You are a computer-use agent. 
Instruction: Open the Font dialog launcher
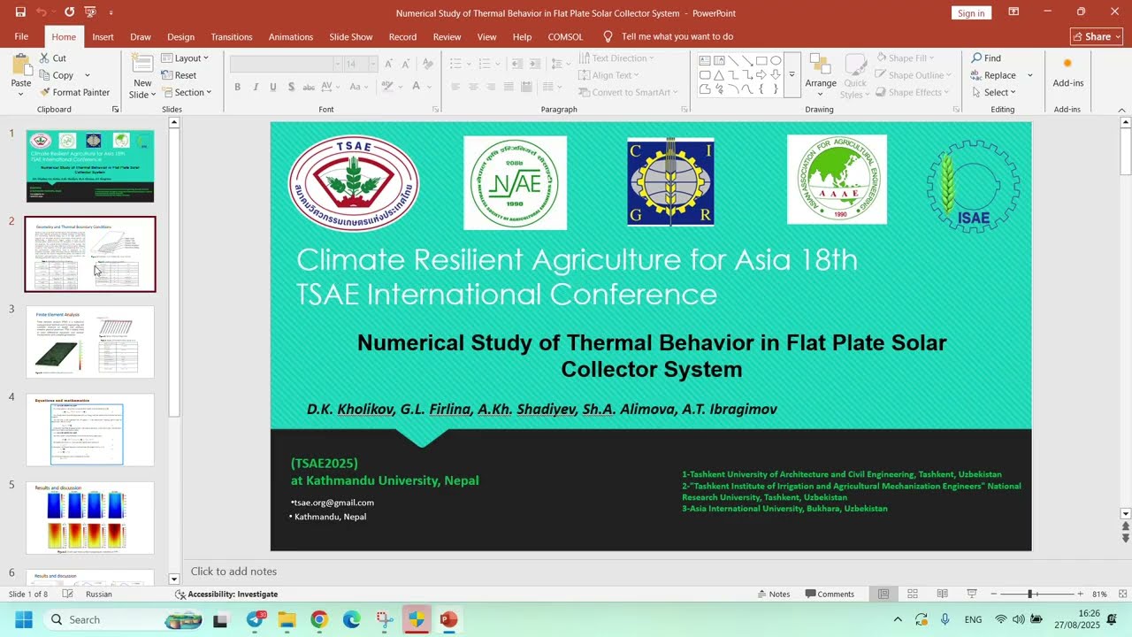click(x=435, y=110)
